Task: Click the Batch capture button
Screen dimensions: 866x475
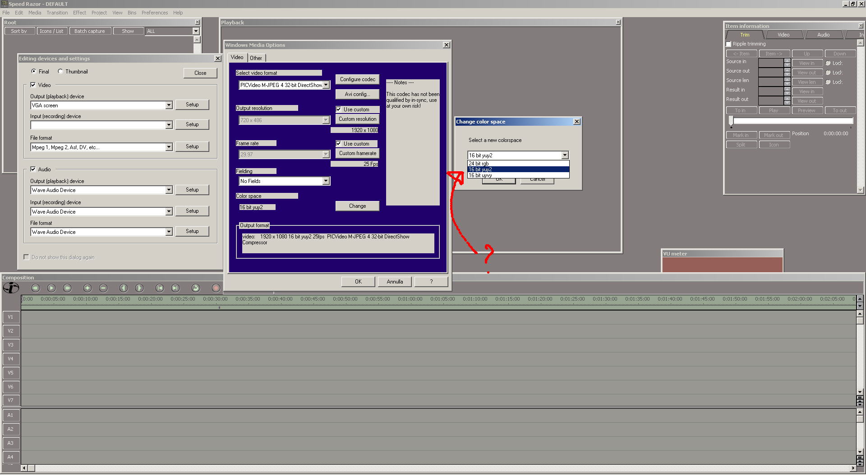Action: 89,31
